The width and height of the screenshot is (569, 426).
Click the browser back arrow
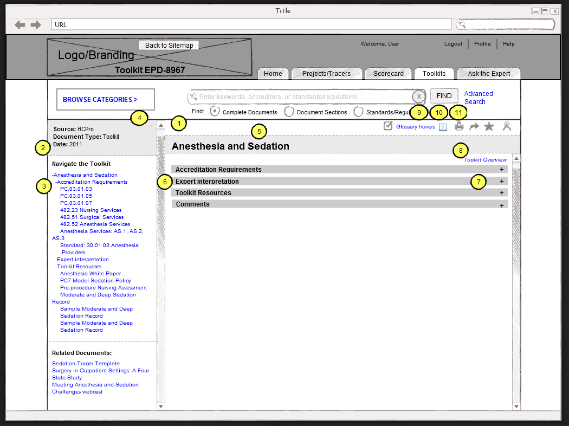click(x=20, y=25)
